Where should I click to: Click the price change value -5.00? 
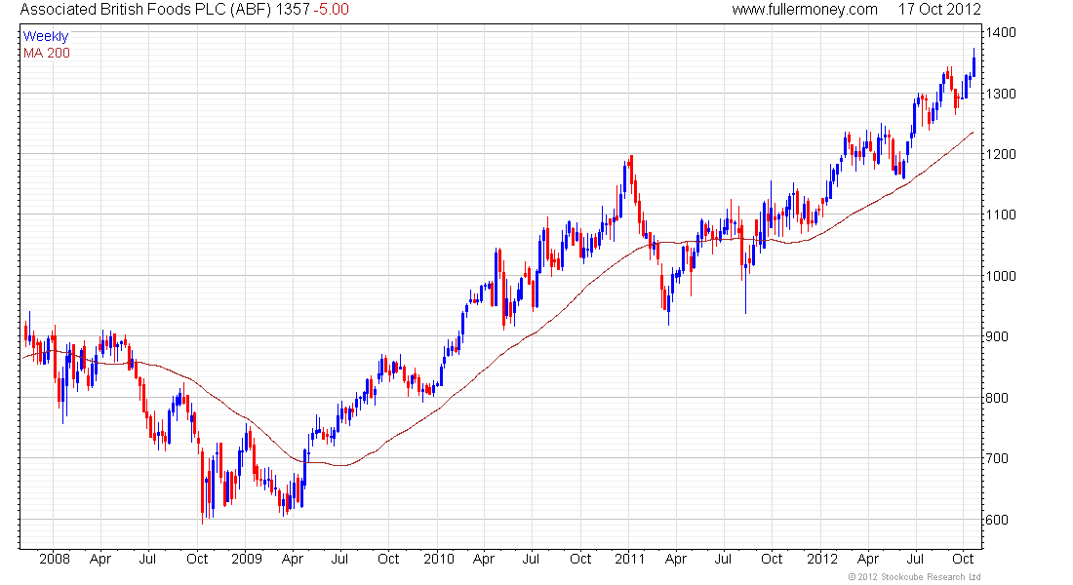[332, 10]
